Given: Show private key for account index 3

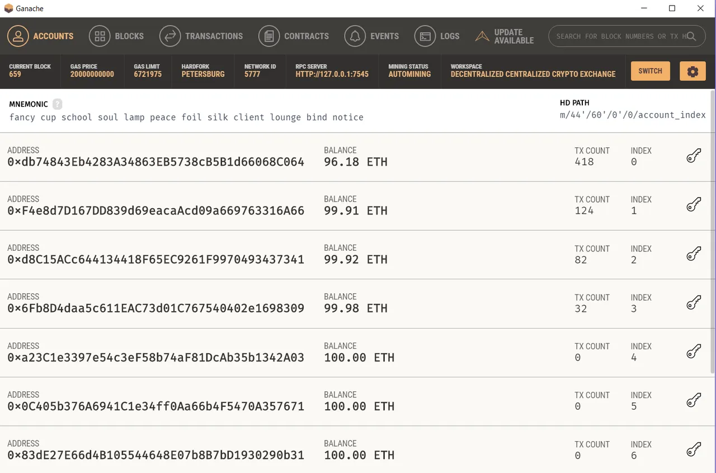Looking at the screenshot, I should click(x=694, y=303).
